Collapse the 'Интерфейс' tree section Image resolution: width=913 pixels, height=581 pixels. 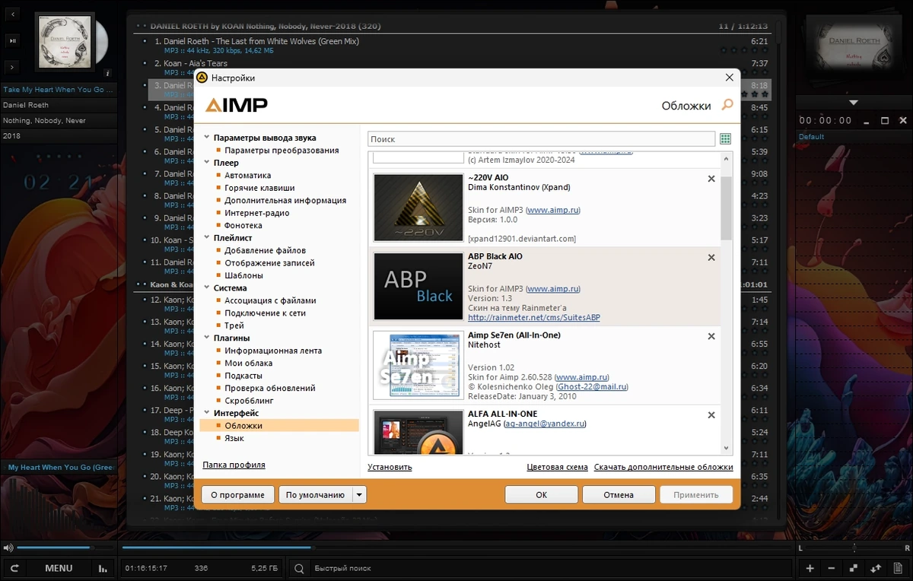[207, 413]
